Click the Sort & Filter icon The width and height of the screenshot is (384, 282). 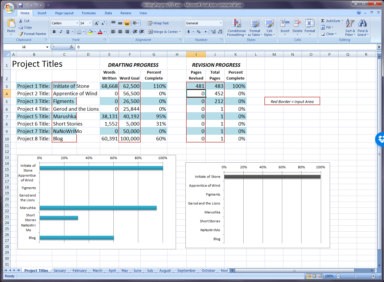350,24
